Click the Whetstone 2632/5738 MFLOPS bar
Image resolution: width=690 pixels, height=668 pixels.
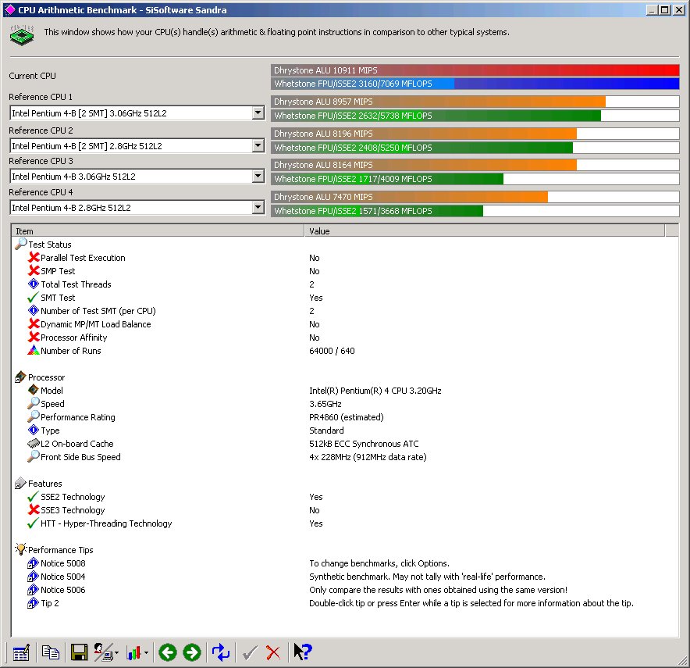click(x=475, y=116)
